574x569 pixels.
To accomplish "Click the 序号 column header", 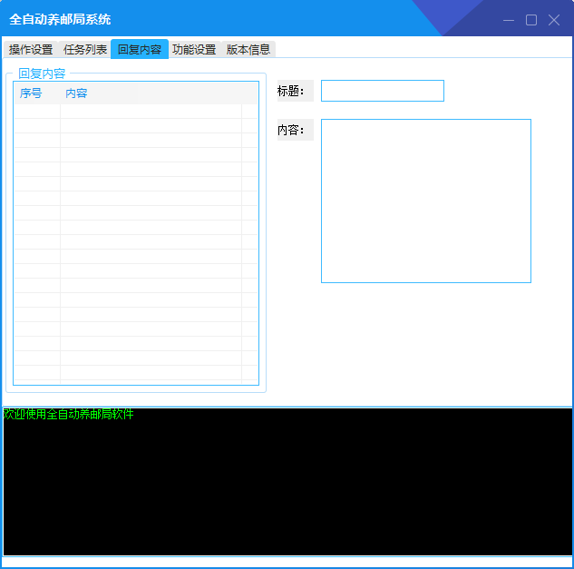I will point(37,93).
